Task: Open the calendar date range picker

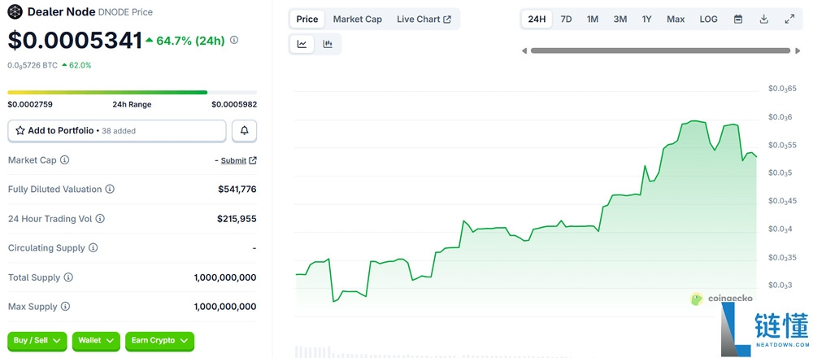Action: point(738,19)
